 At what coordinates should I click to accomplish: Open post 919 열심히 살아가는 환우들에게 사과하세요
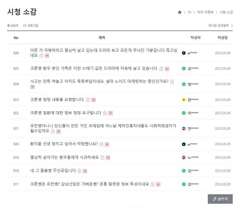[x=64, y=157]
